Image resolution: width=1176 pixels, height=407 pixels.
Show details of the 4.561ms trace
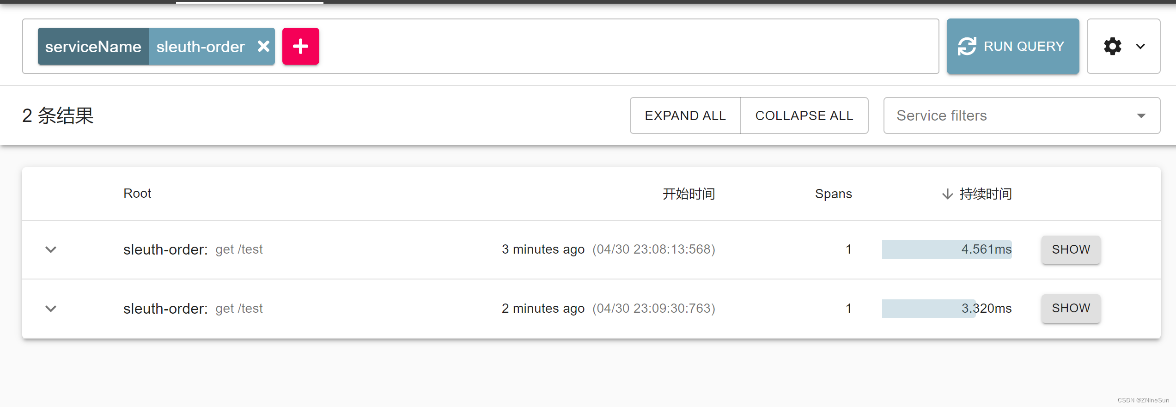click(1070, 249)
